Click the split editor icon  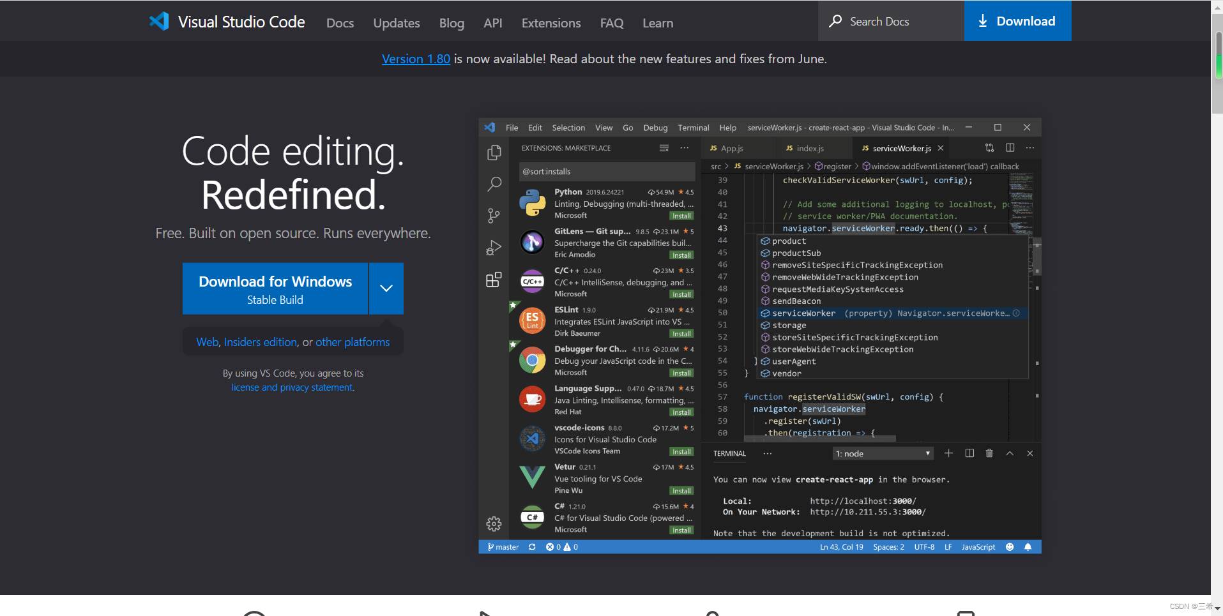pos(1010,148)
